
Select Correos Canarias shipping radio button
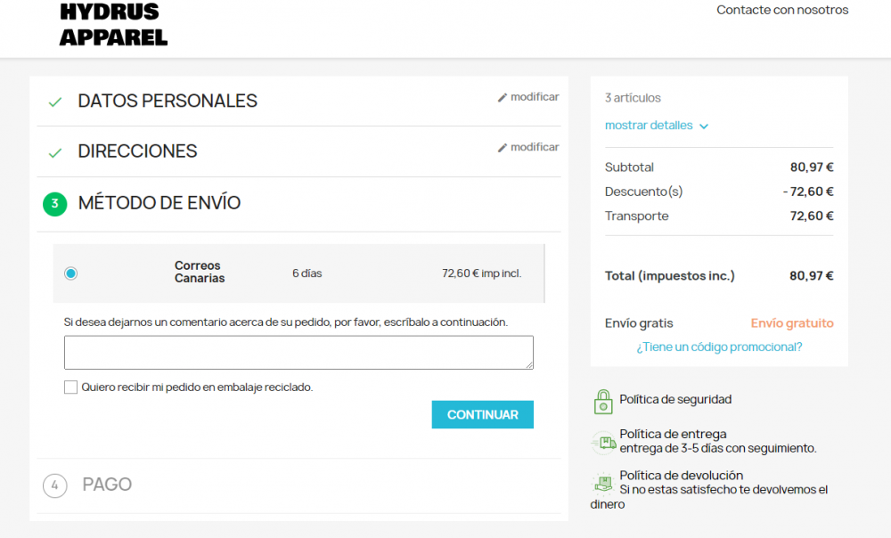point(70,273)
